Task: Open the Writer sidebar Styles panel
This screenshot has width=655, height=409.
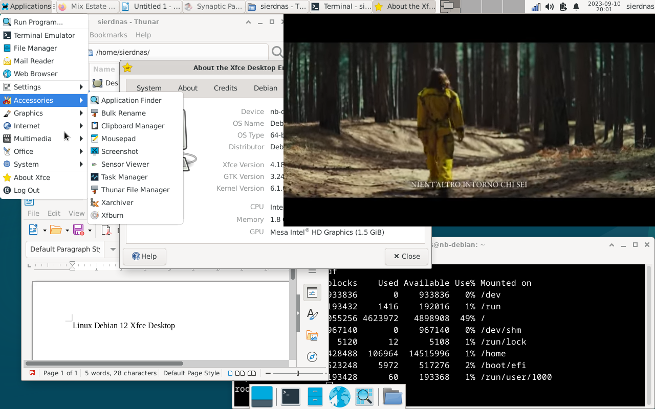Action: coord(312,314)
